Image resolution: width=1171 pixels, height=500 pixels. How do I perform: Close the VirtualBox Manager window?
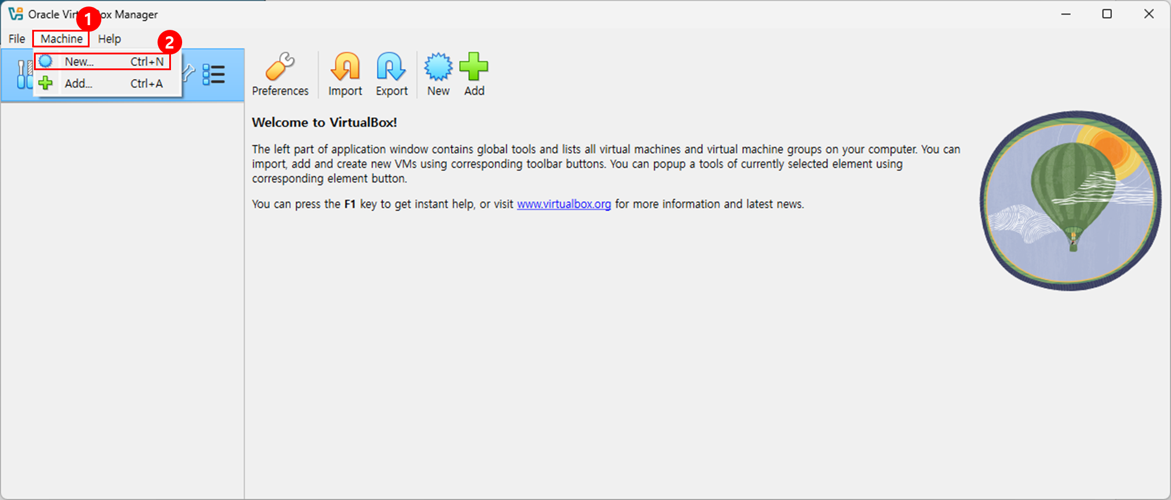(1149, 14)
